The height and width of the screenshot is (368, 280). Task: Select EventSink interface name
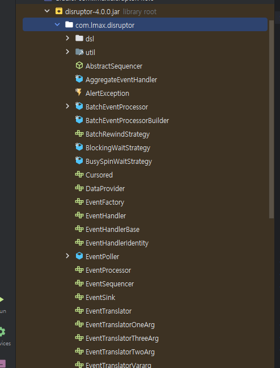pyautogui.click(x=100, y=298)
